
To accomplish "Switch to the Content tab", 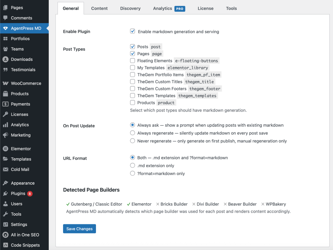I will point(100,8).
